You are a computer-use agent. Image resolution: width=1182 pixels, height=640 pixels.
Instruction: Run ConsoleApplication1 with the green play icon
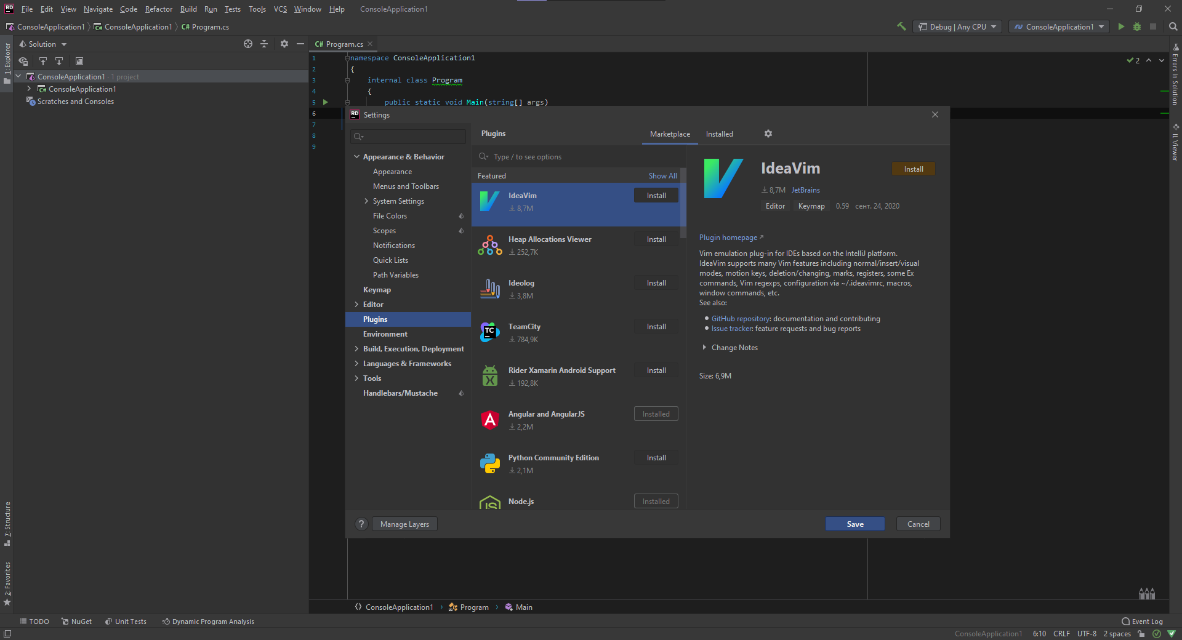pyautogui.click(x=1121, y=26)
